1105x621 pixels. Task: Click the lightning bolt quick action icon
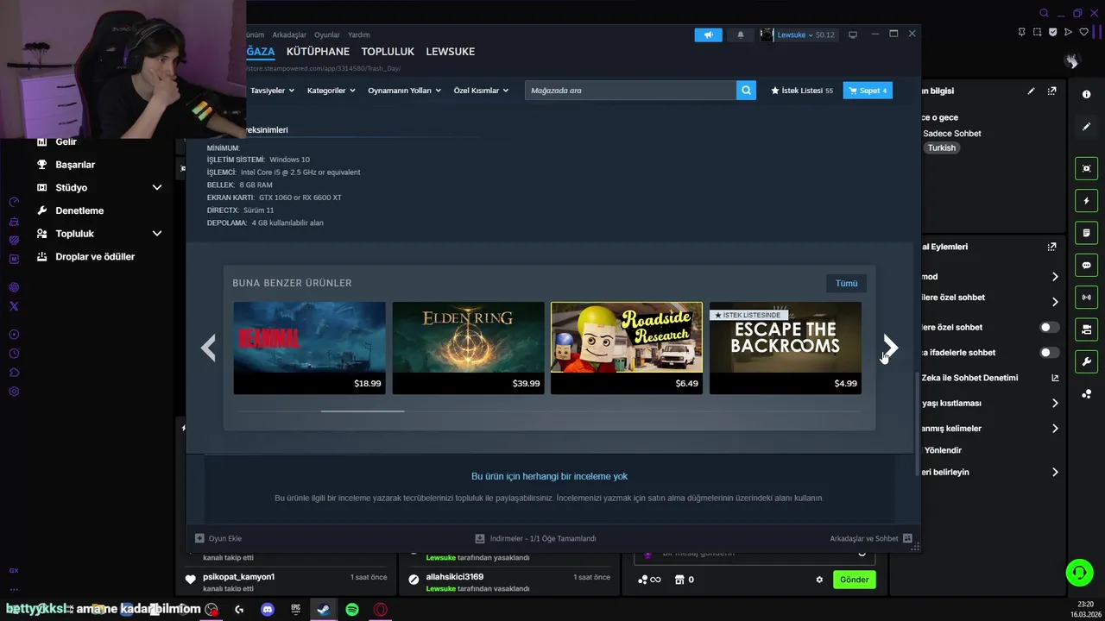coord(1086,201)
